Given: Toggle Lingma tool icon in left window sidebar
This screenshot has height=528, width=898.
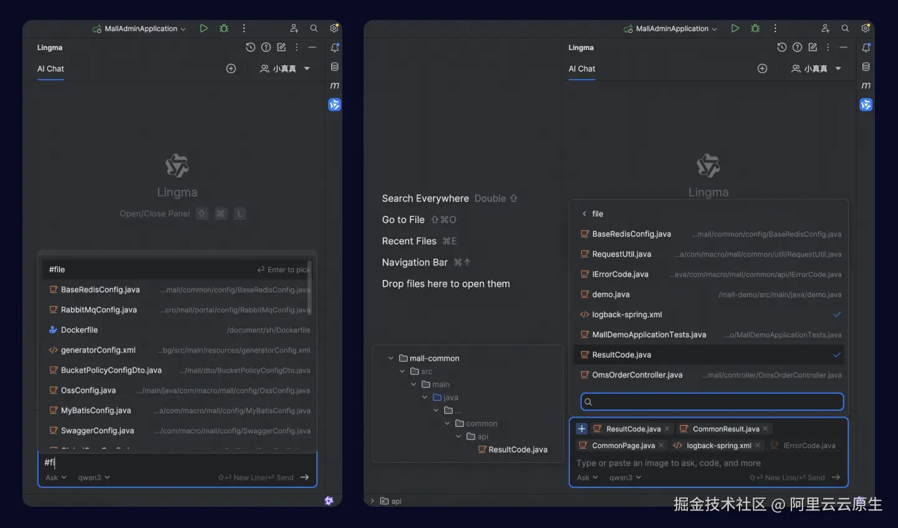Looking at the screenshot, I should point(335,105).
